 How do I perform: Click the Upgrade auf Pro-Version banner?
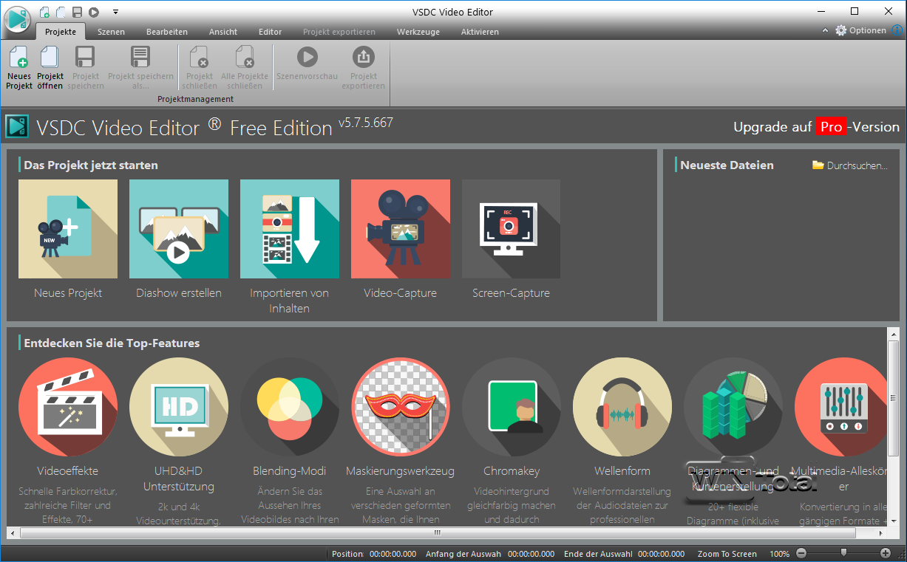pos(816,127)
